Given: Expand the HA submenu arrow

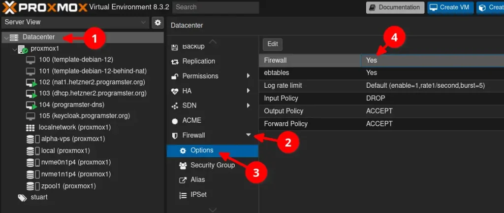Looking at the screenshot, I should click(248, 91).
